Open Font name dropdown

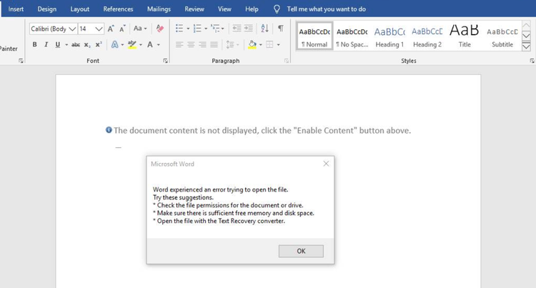click(72, 29)
